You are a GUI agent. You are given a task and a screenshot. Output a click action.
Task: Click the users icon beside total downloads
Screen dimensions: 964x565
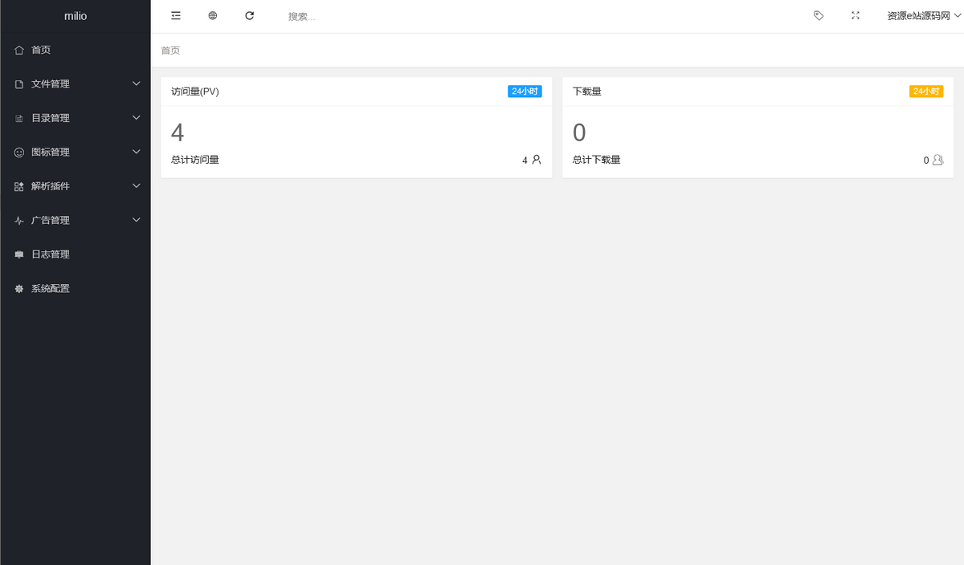(937, 160)
